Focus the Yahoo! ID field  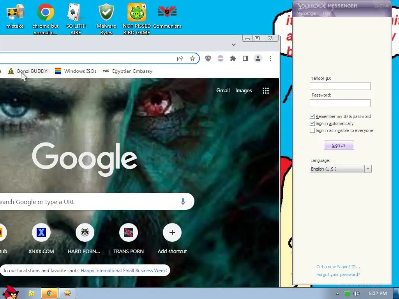340,86
